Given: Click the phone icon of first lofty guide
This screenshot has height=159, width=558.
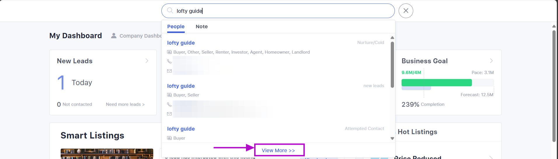Looking at the screenshot, I should [169, 61].
